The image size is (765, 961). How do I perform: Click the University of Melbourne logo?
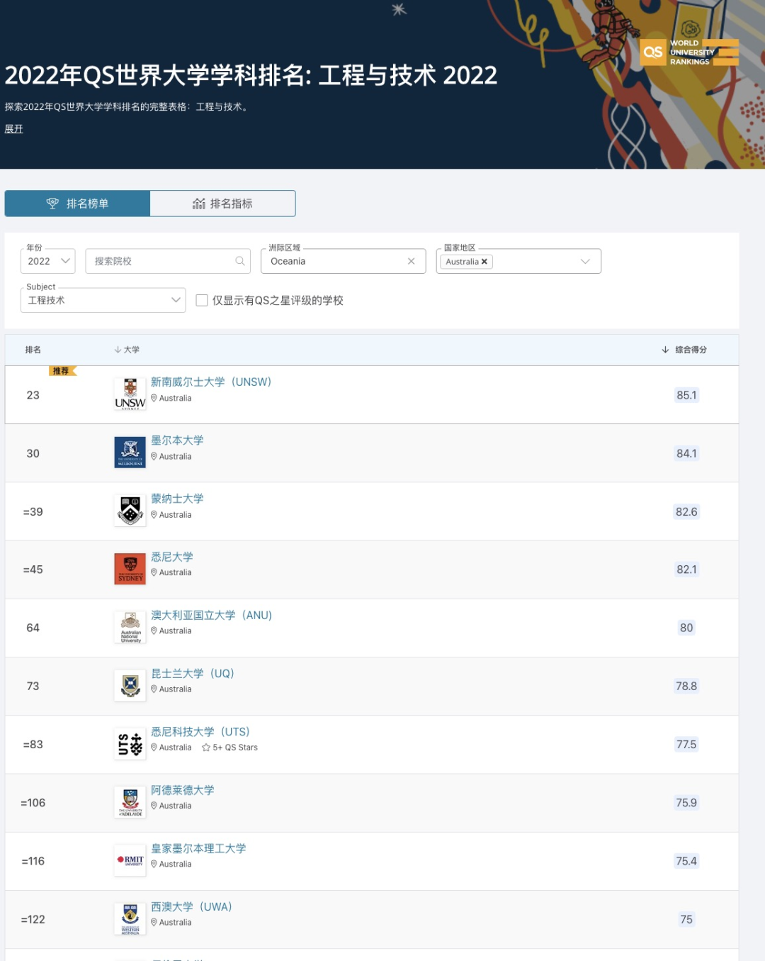pos(130,452)
